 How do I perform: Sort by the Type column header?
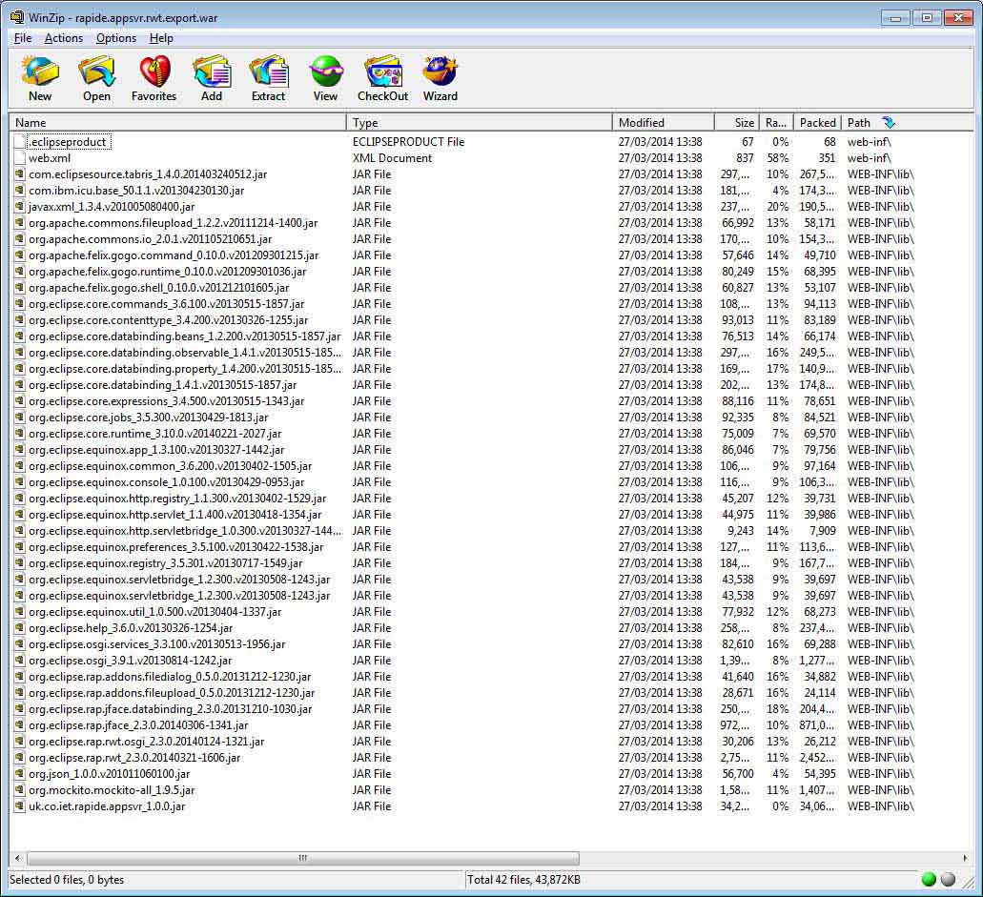479,123
